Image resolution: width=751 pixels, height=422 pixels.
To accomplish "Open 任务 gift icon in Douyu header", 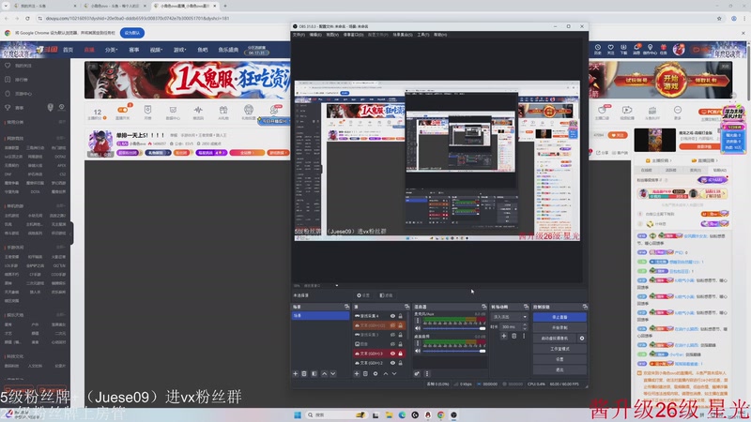I will click(x=664, y=49).
